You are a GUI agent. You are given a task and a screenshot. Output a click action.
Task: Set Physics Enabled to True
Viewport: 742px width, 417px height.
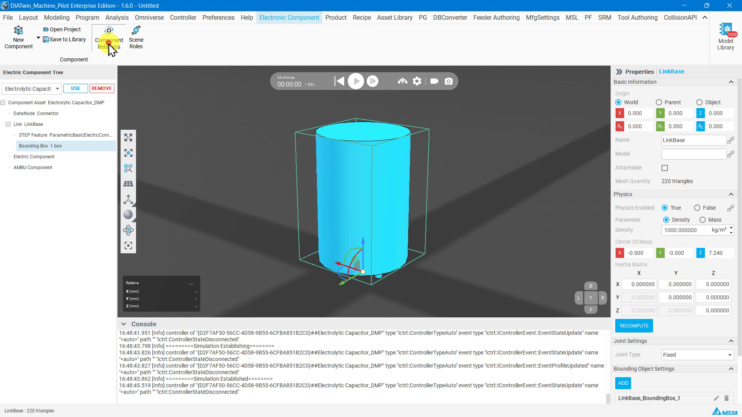[665, 208]
